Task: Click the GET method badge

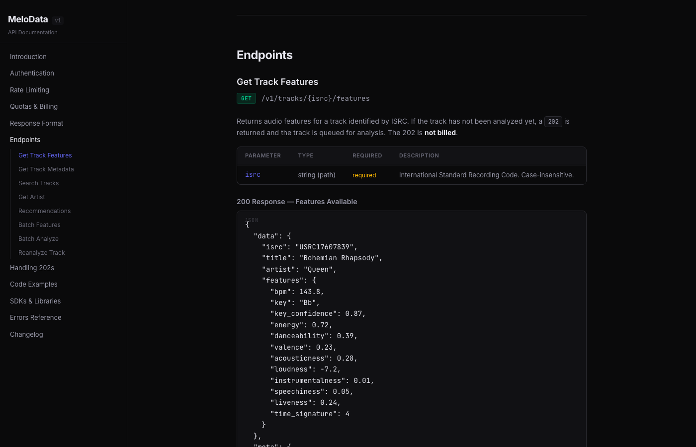Action: 246,98
